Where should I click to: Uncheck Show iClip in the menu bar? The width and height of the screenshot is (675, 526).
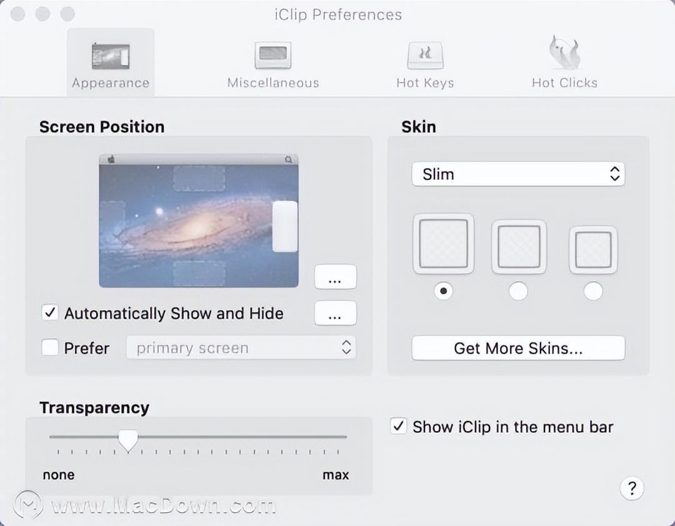[398, 427]
